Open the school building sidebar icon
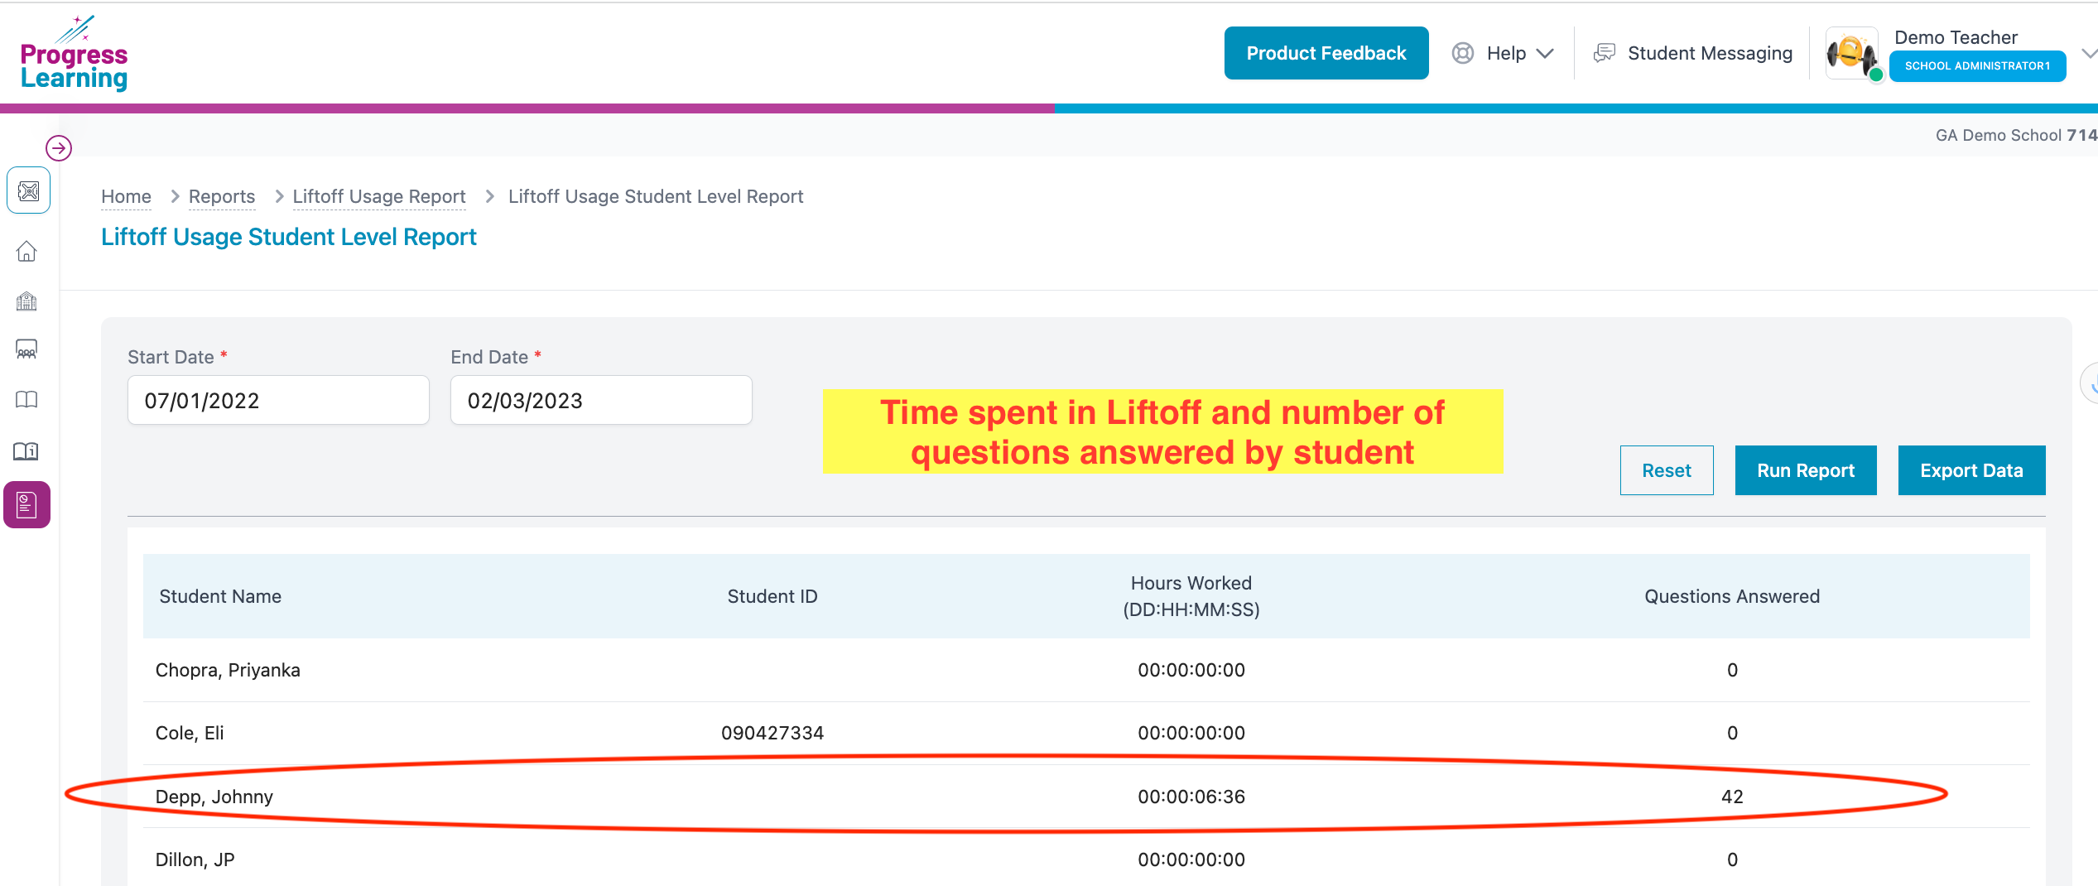This screenshot has width=2098, height=886. tap(26, 301)
